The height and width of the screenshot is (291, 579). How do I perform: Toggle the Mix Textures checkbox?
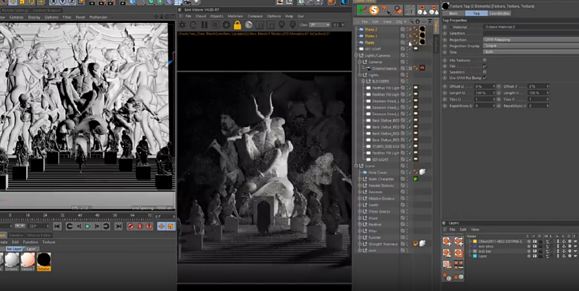point(485,60)
